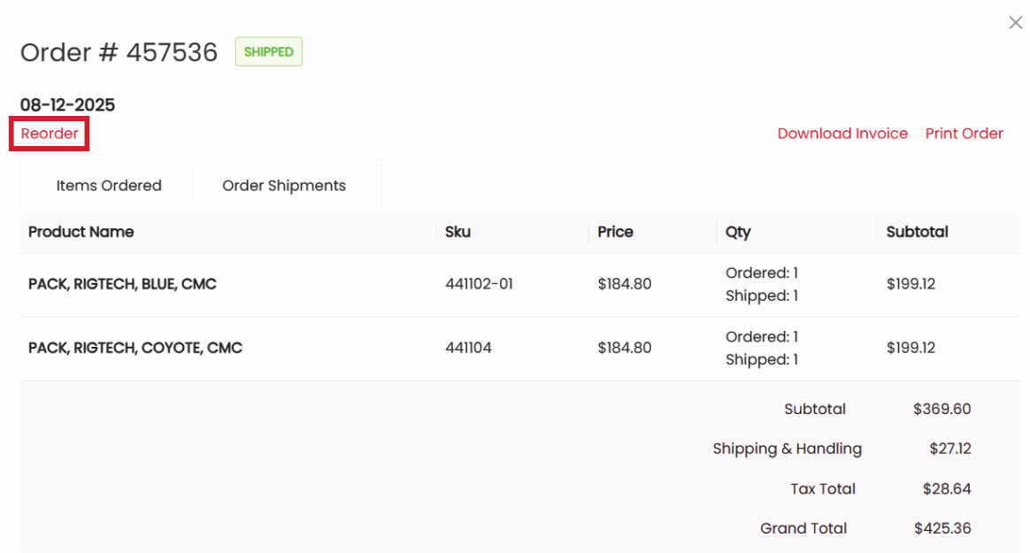The height and width of the screenshot is (553, 1030).
Task: Open the Order Shipments tab
Action: (284, 186)
